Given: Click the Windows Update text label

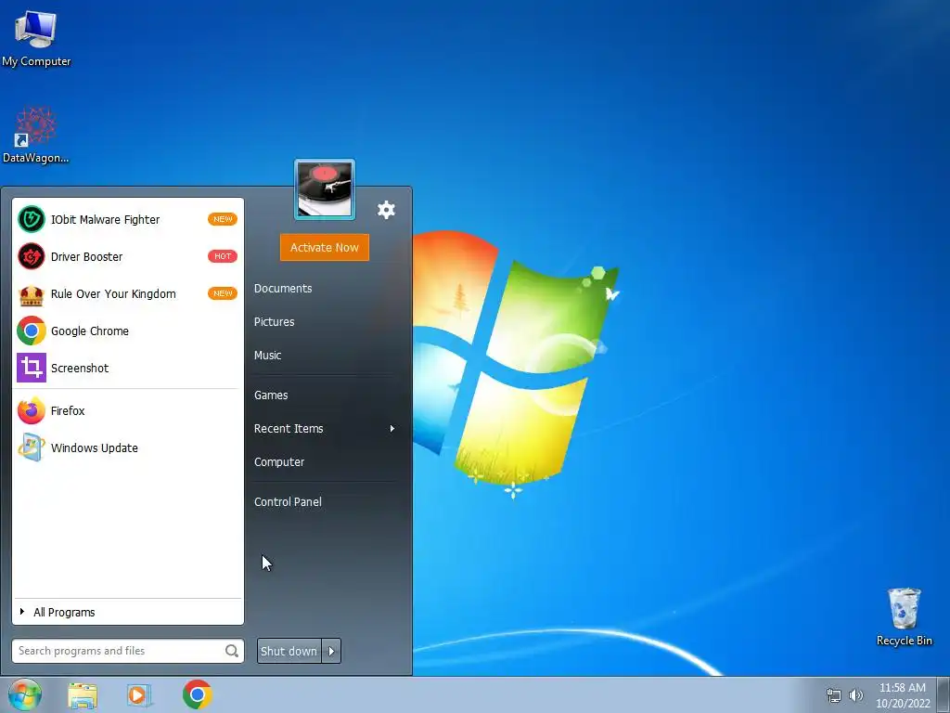Looking at the screenshot, I should [x=95, y=448].
